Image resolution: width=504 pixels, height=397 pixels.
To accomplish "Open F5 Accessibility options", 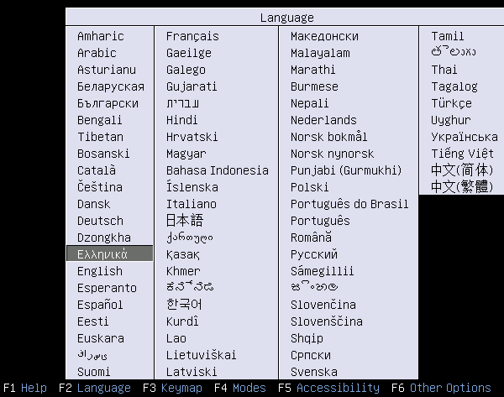I will tap(328, 388).
